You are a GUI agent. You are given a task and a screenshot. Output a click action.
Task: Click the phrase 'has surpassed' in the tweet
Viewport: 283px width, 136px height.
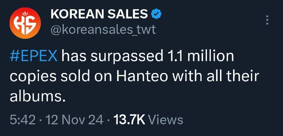tap(112, 57)
